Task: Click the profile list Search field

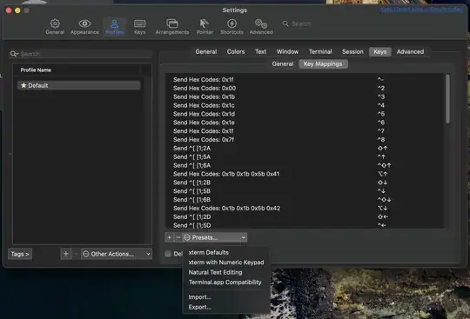Action: pos(81,54)
